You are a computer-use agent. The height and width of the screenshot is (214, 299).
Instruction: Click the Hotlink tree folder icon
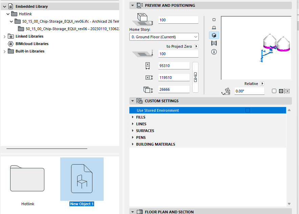pos(14,14)
